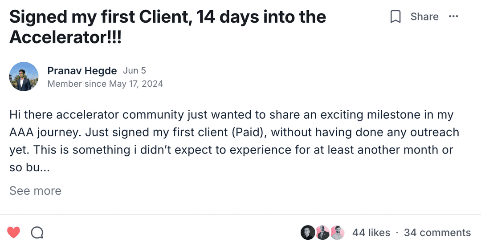Open comments via speech bubble icon

pyautogui.click(x=37, y=232)
